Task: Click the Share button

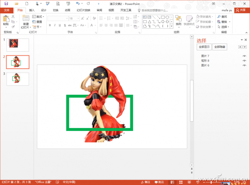Action: coord(241,10)
